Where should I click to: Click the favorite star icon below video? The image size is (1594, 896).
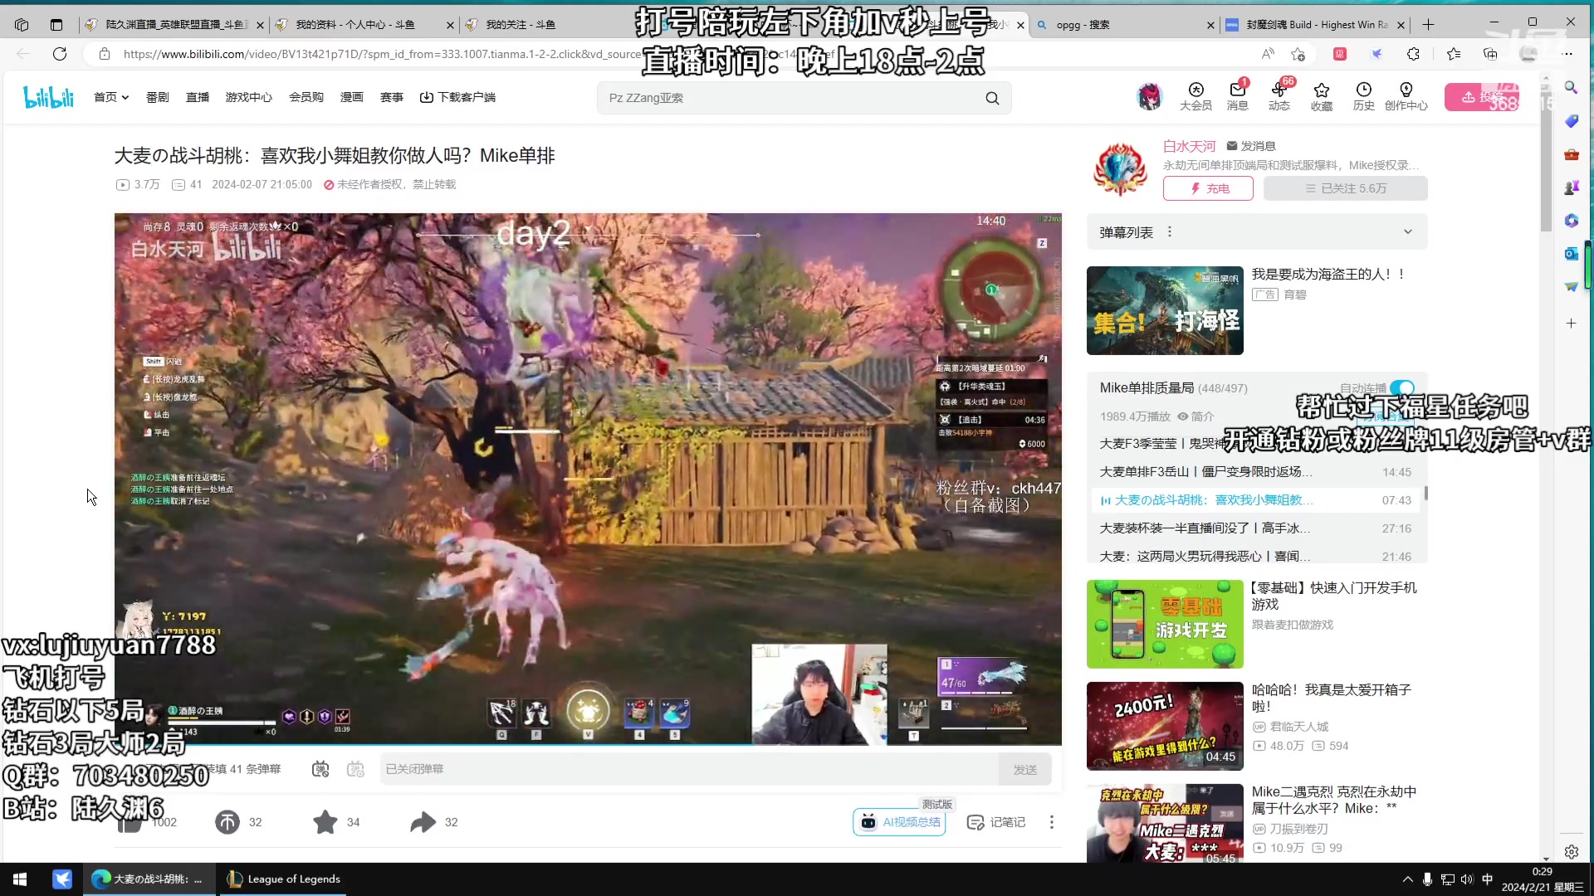[325, 822]
